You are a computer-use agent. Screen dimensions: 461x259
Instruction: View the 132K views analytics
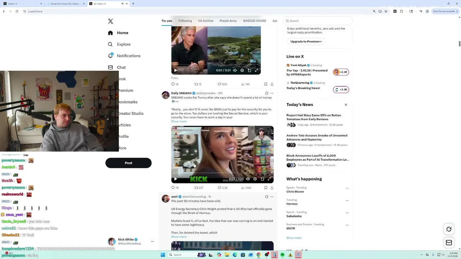click(246, 188)
